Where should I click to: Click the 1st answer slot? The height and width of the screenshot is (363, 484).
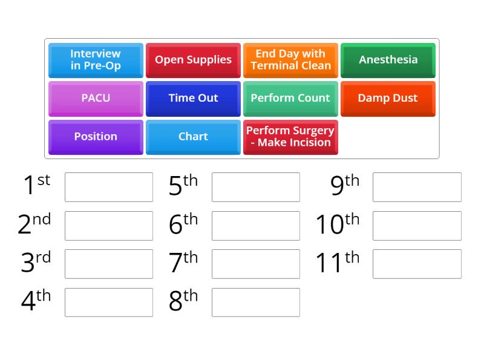click(109, 187)
